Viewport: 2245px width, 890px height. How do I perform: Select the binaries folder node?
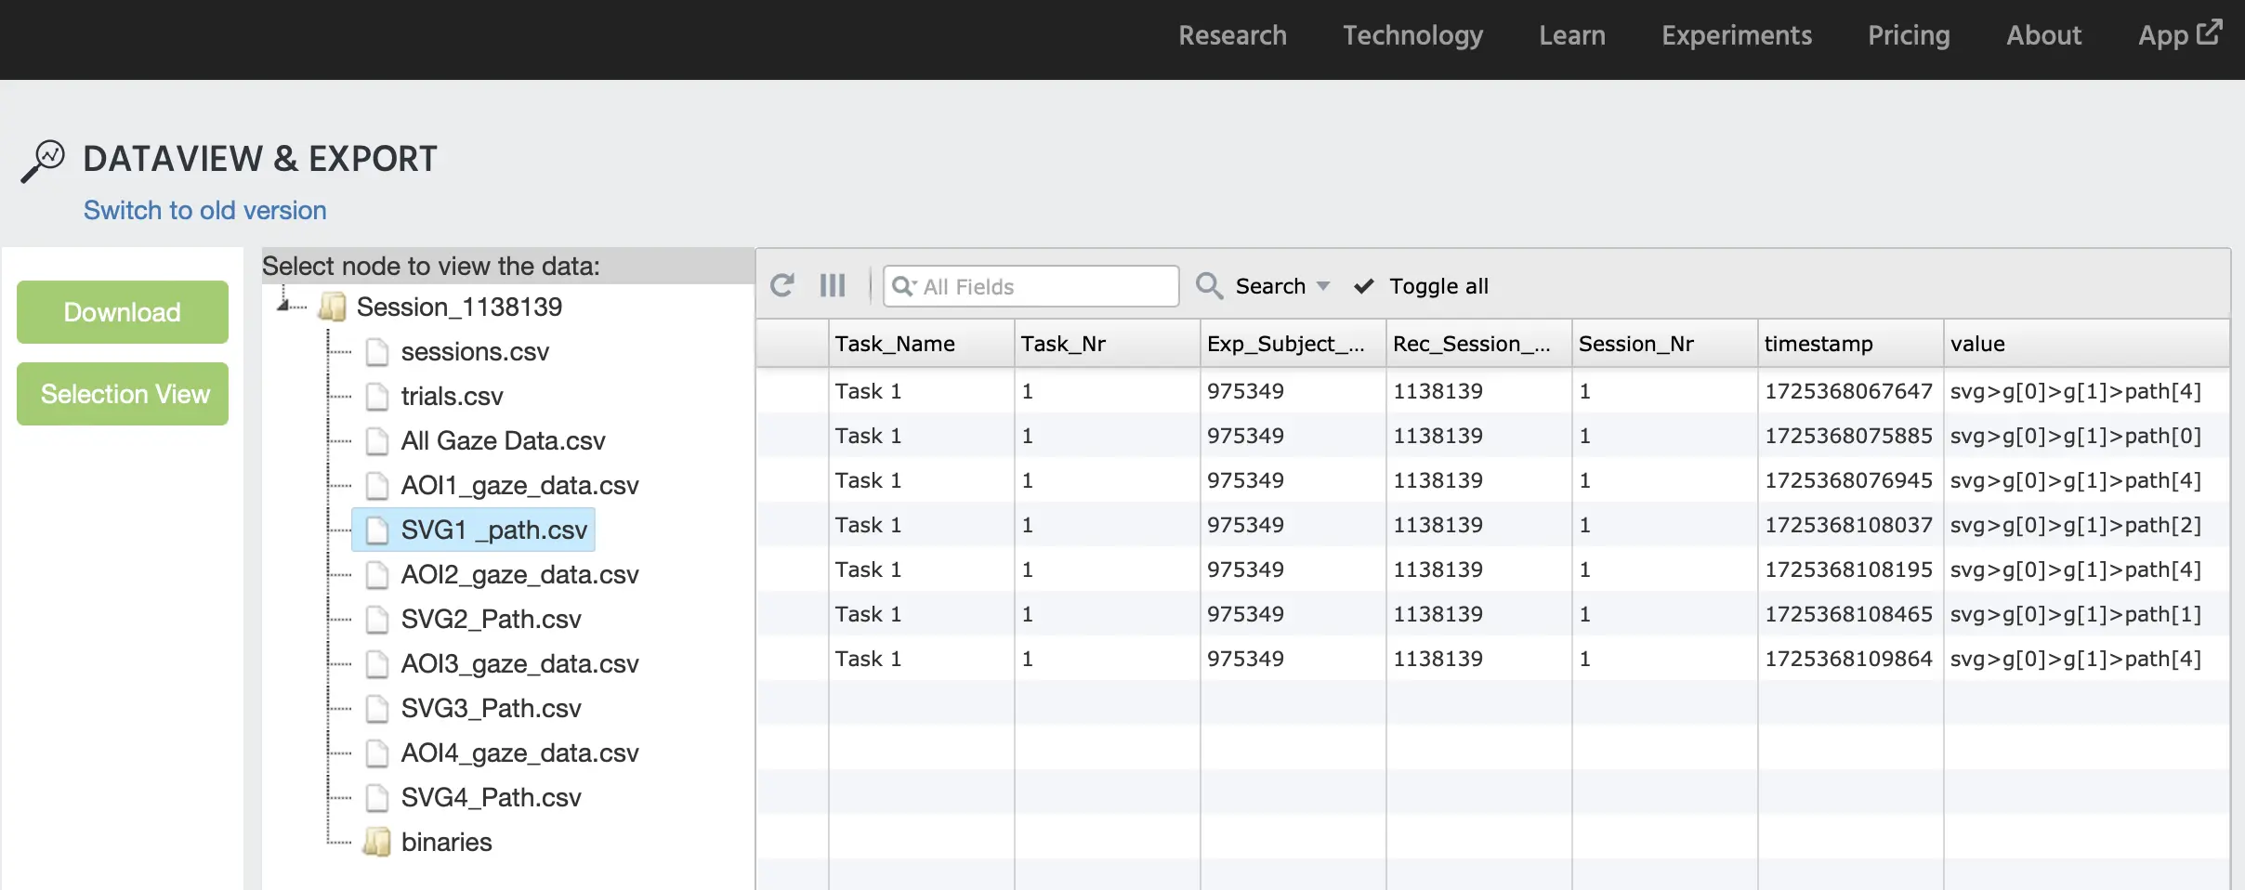coord(447,842)
